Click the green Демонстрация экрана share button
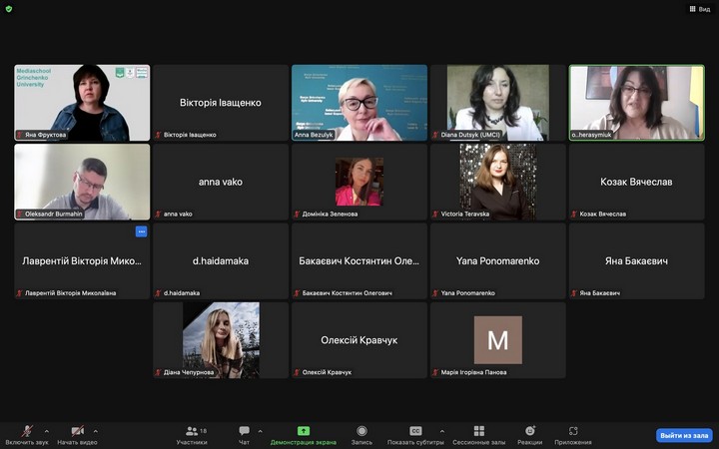The image size is (719, 449). (x=304, y=434)
